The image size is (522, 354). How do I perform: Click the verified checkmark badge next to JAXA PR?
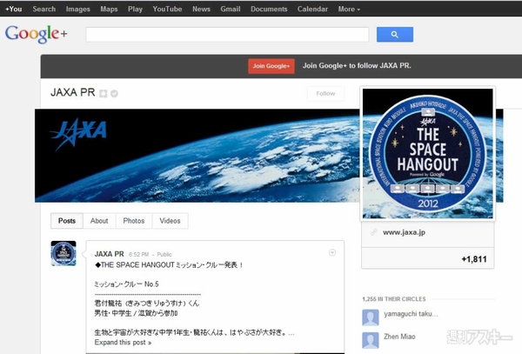(x=114, y=94)
